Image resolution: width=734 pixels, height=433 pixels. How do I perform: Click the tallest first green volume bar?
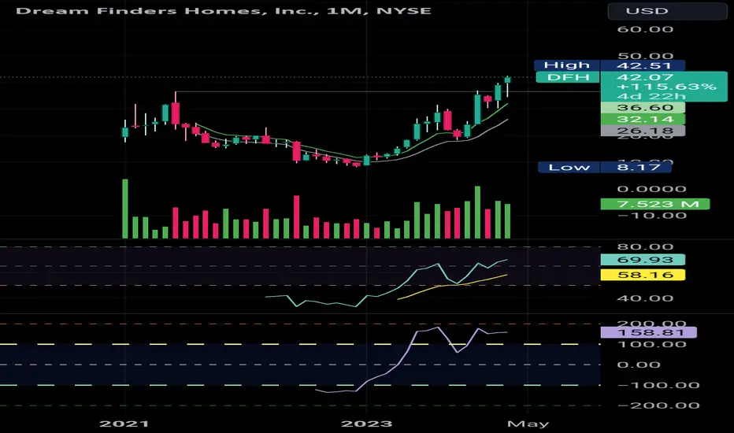pos(125,209)
